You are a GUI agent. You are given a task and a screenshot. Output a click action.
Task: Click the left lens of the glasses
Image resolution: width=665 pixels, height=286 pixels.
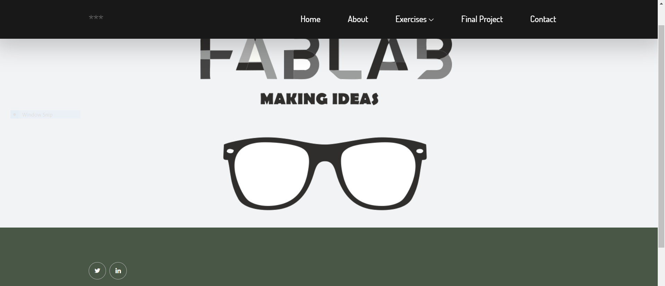pos(272,173)
